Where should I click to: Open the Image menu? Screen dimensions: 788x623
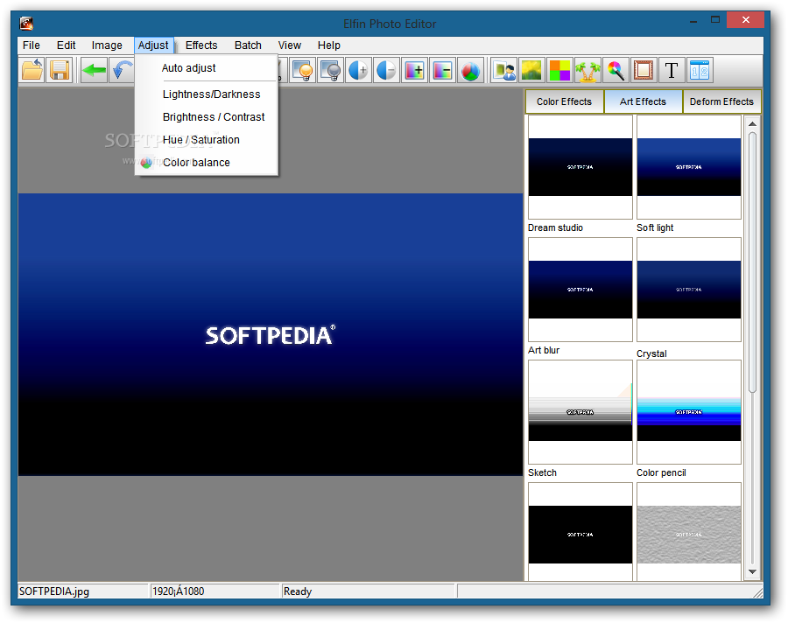coord(107,45)
